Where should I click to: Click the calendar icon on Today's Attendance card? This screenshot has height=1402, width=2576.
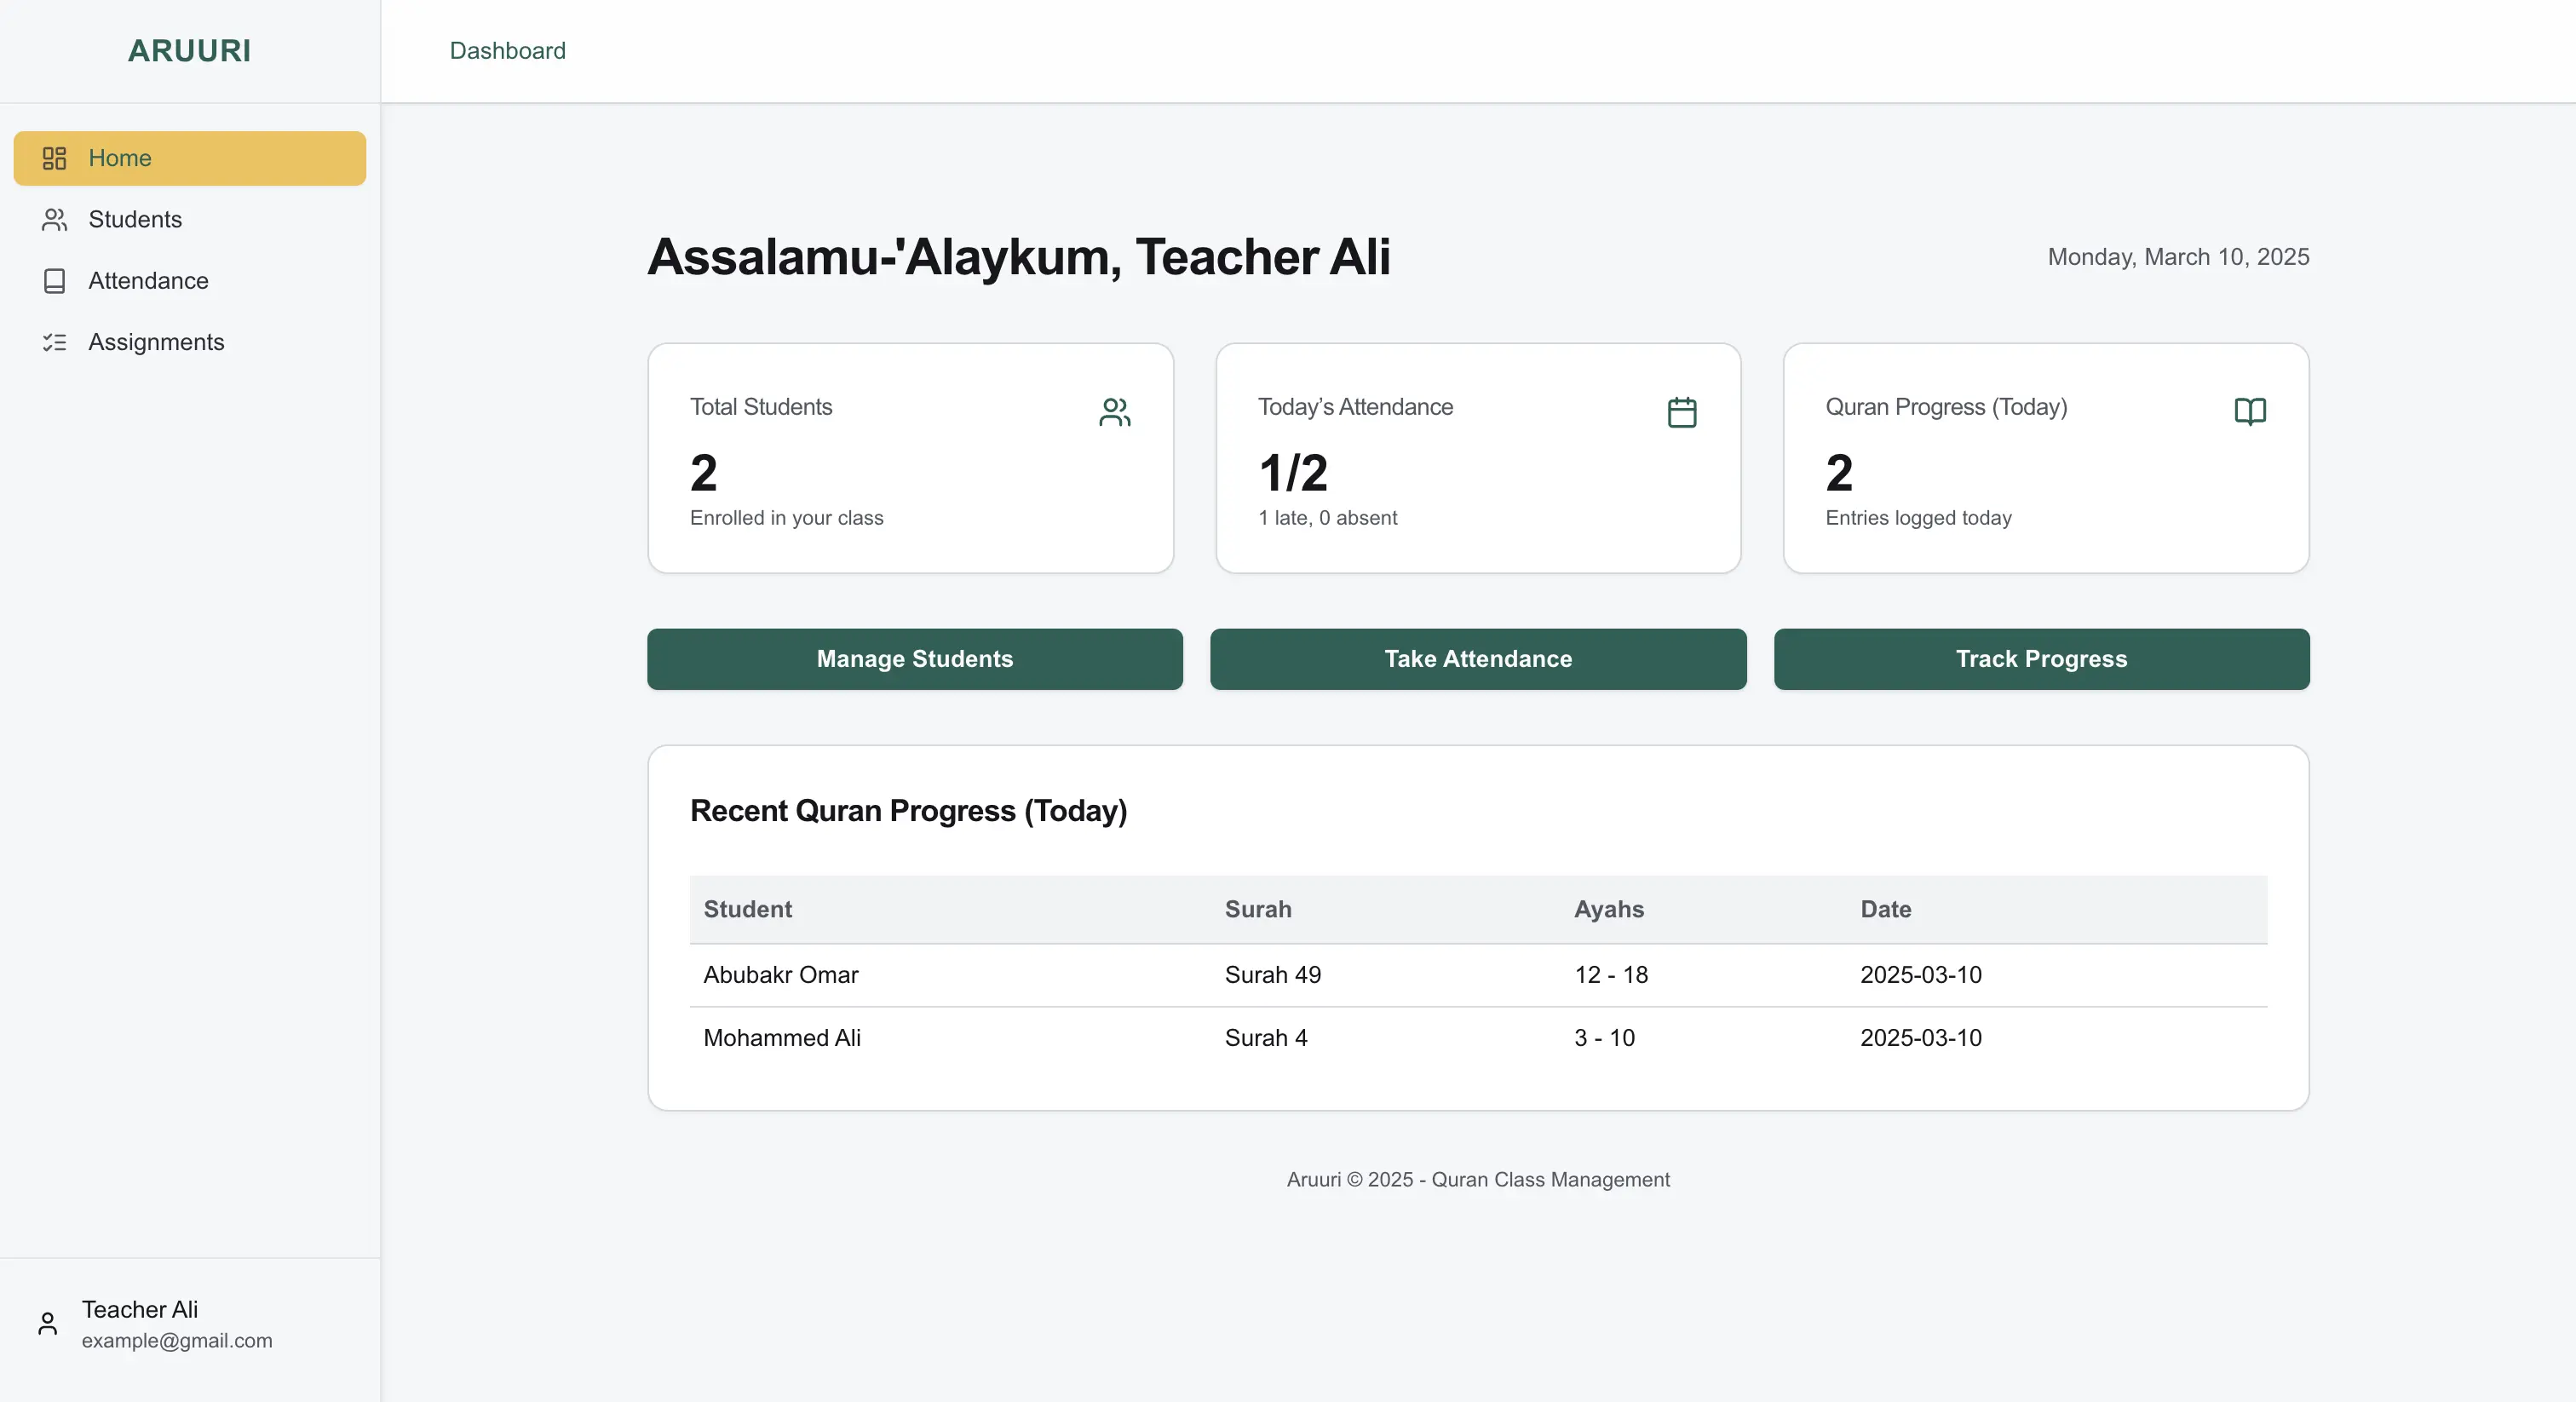pos(1682,412)
